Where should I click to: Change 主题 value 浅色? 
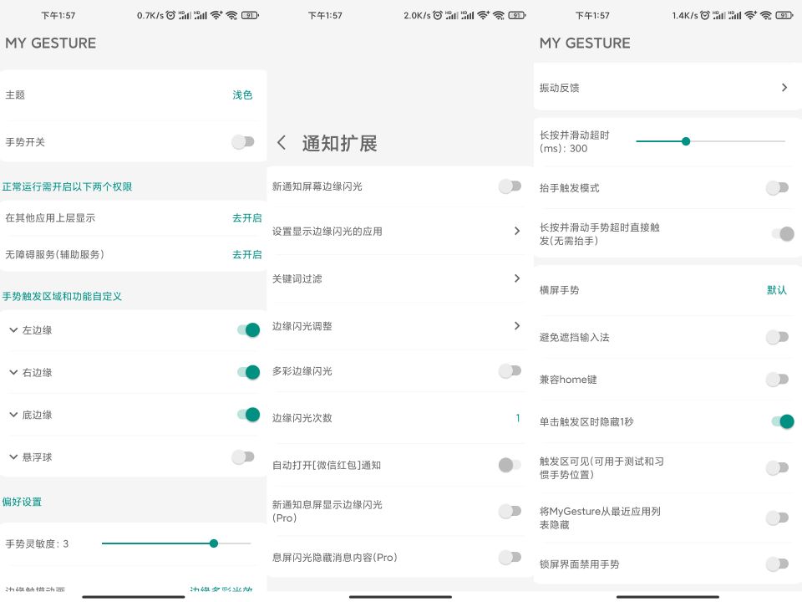pyautogui.click(x=242, y=95)
